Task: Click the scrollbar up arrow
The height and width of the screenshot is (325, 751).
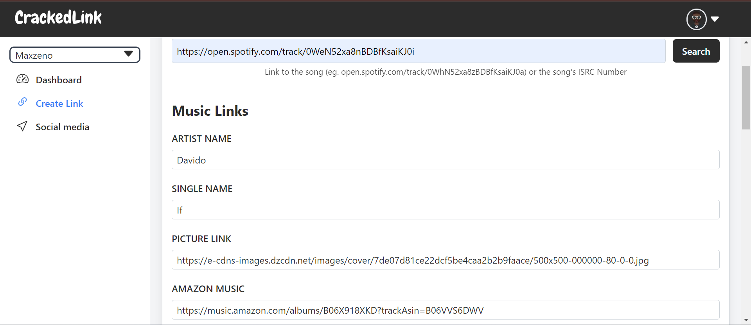Action: coord(746,42)
